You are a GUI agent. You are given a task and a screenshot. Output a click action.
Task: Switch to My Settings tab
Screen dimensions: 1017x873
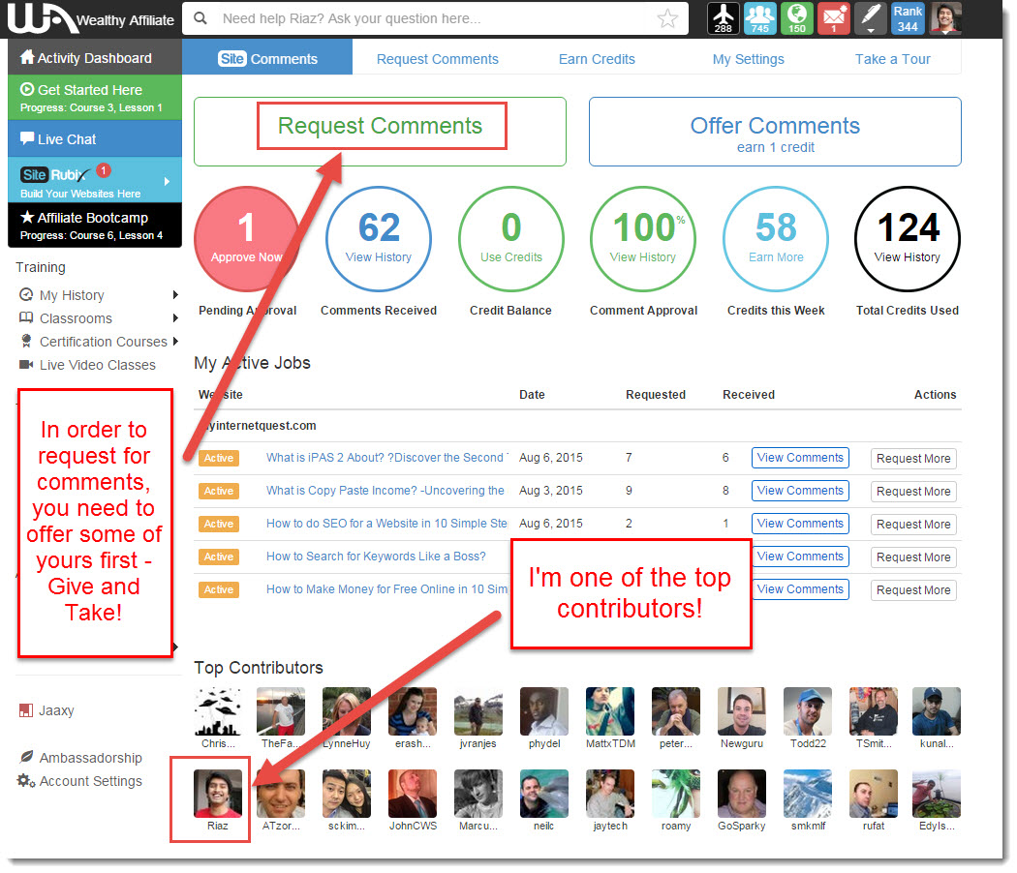(x=748, y=59)
